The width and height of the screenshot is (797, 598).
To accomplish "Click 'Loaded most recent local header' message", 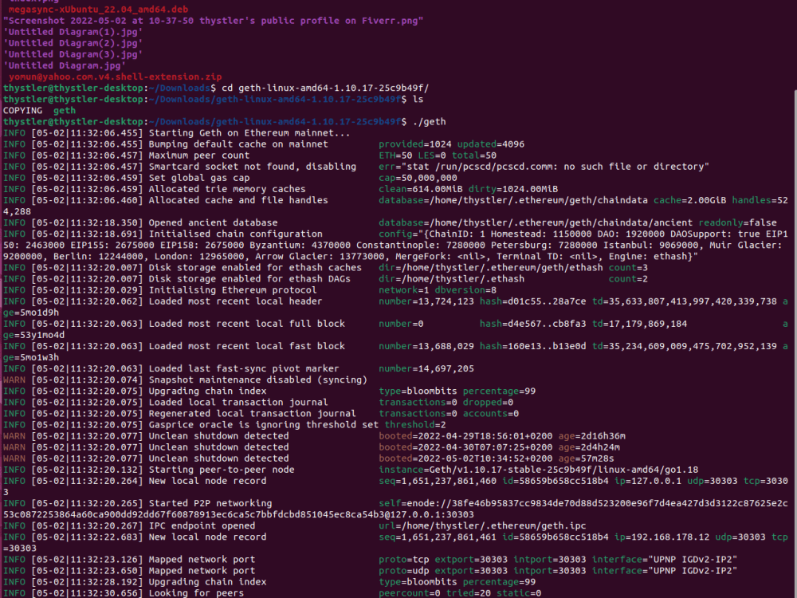I will coord(235,301).
